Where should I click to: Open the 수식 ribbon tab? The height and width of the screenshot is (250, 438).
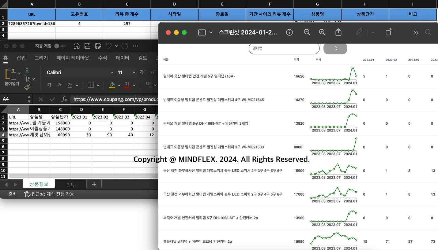click(x=102, y=58)
